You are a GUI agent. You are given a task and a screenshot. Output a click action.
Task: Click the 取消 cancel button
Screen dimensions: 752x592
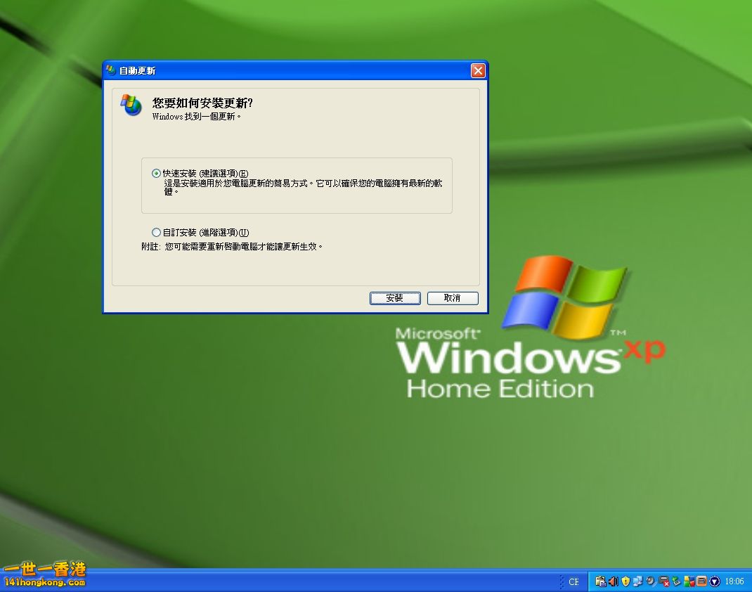point(453,298)
